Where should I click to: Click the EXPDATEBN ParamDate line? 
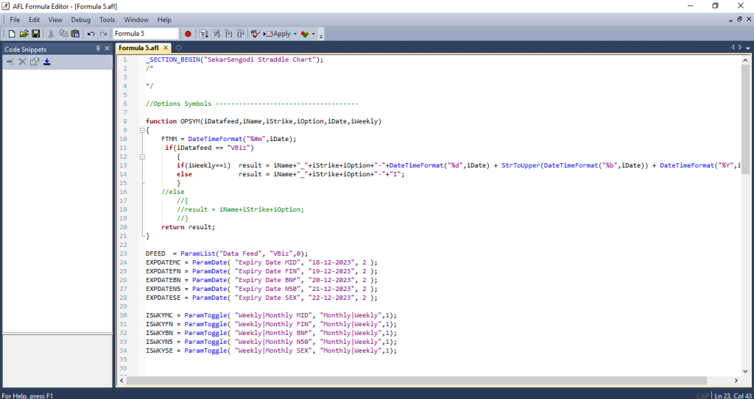[261, 280]
